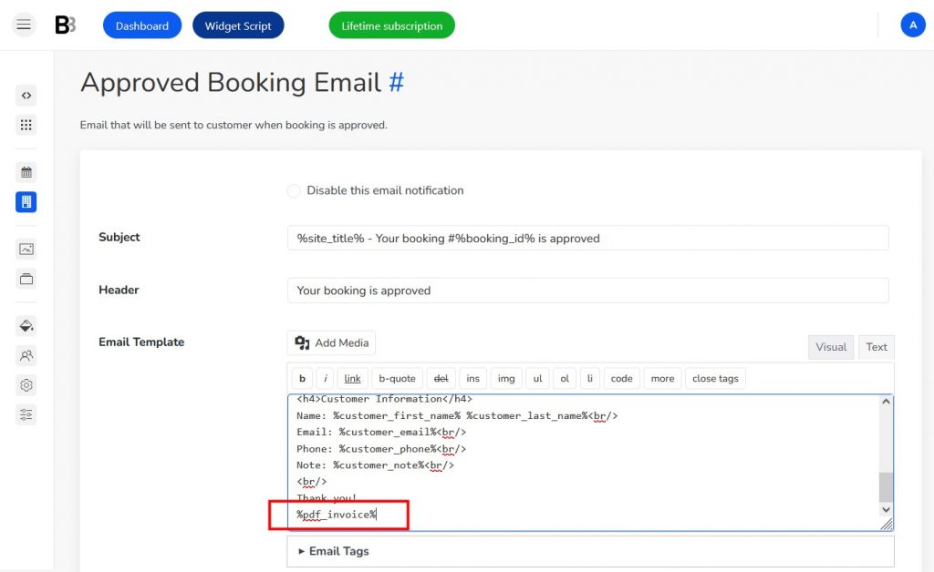Collapse the hamburger menu at top left

tap(24, 25)
